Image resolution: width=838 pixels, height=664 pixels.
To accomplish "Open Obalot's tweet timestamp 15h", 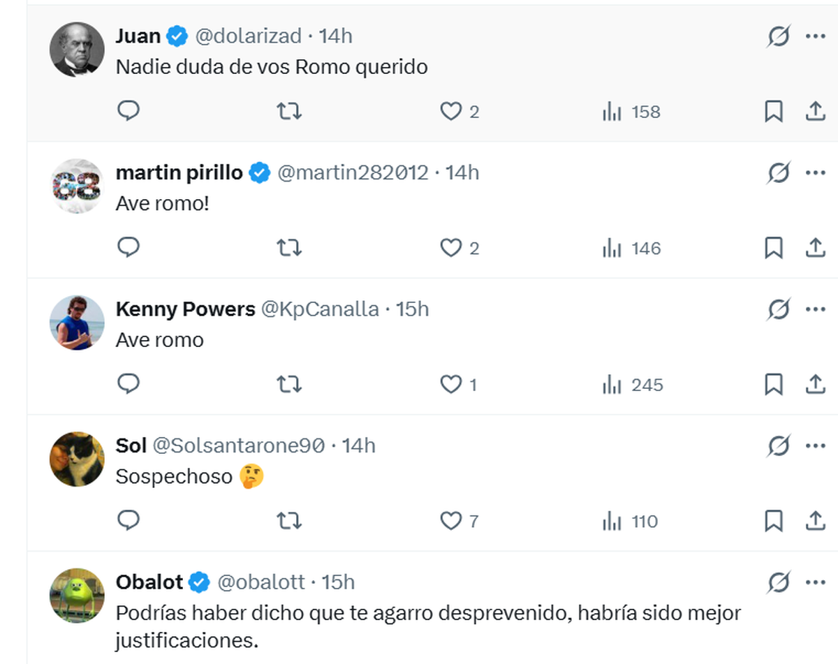I will 338,582.
